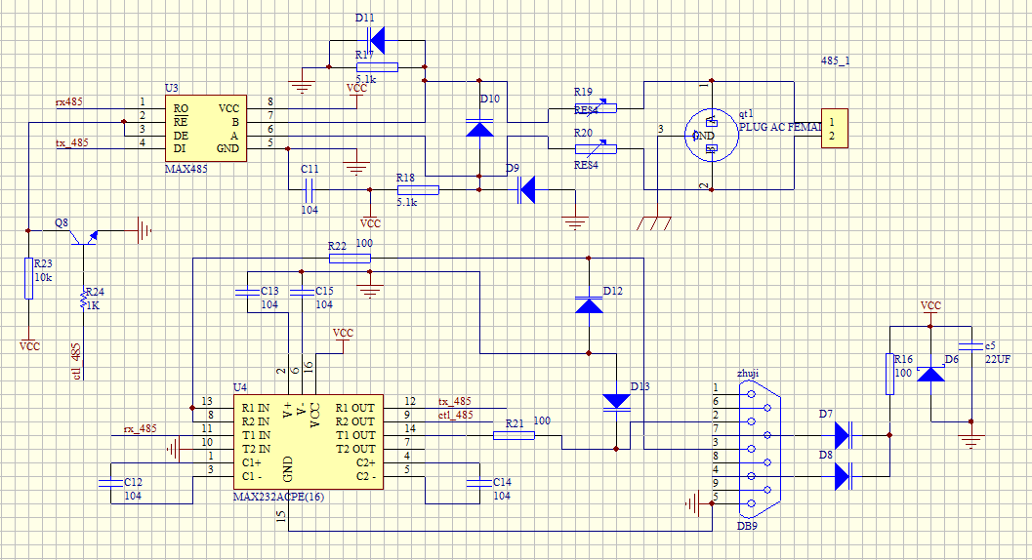The image size is (1032, 560).
Task: Select diode D8 near DB9
Action: pyautogui.click(x=844, y=476)
